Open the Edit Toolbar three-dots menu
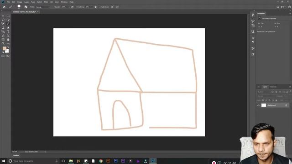This screenshot has height=164, width=292. pos(8,44)
